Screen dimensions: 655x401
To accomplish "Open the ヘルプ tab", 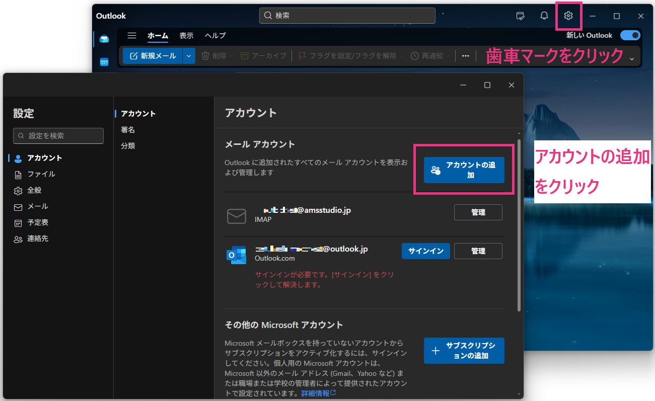I will [x=215, y=36].
